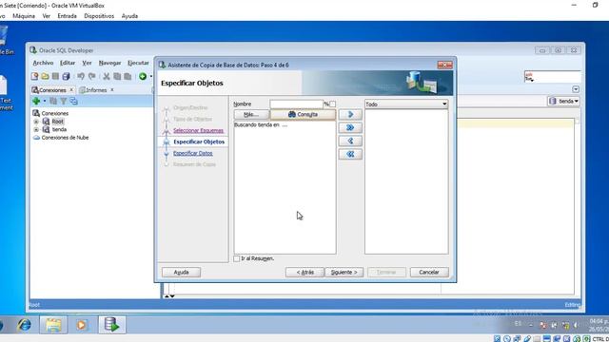Close the Conexiones tab with its X
609x342 pixels.
pyautogui.click(x=71, y=90)
